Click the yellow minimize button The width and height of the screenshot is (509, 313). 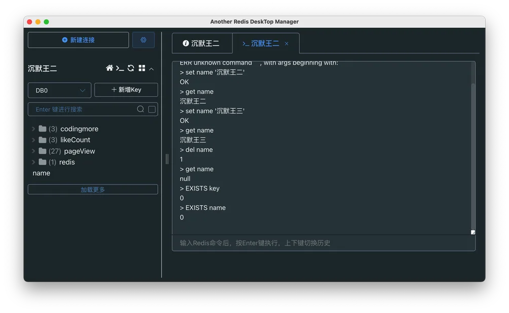[38, 22]
